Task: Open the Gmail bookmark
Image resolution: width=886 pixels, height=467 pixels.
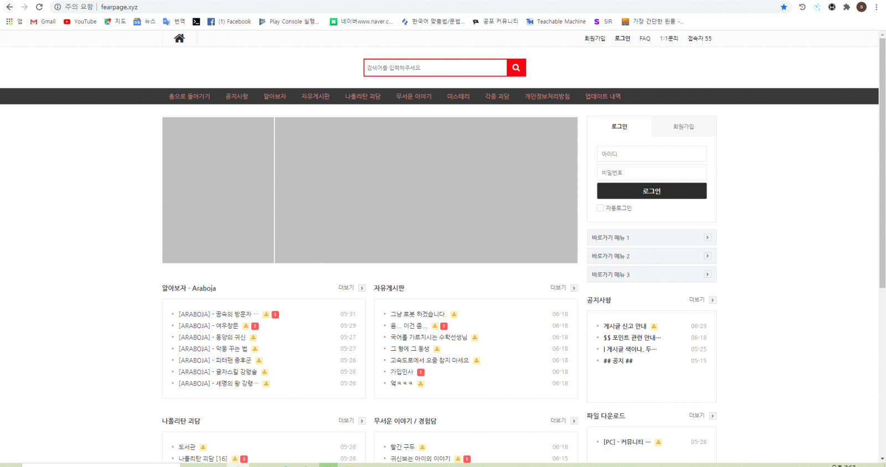Action: (43, 22)
